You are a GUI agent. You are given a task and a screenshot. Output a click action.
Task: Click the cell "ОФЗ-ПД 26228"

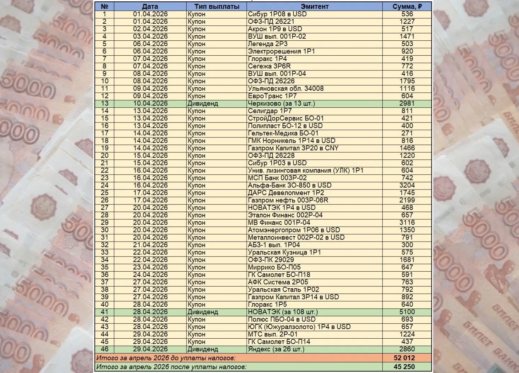click(x=315, y=156)
